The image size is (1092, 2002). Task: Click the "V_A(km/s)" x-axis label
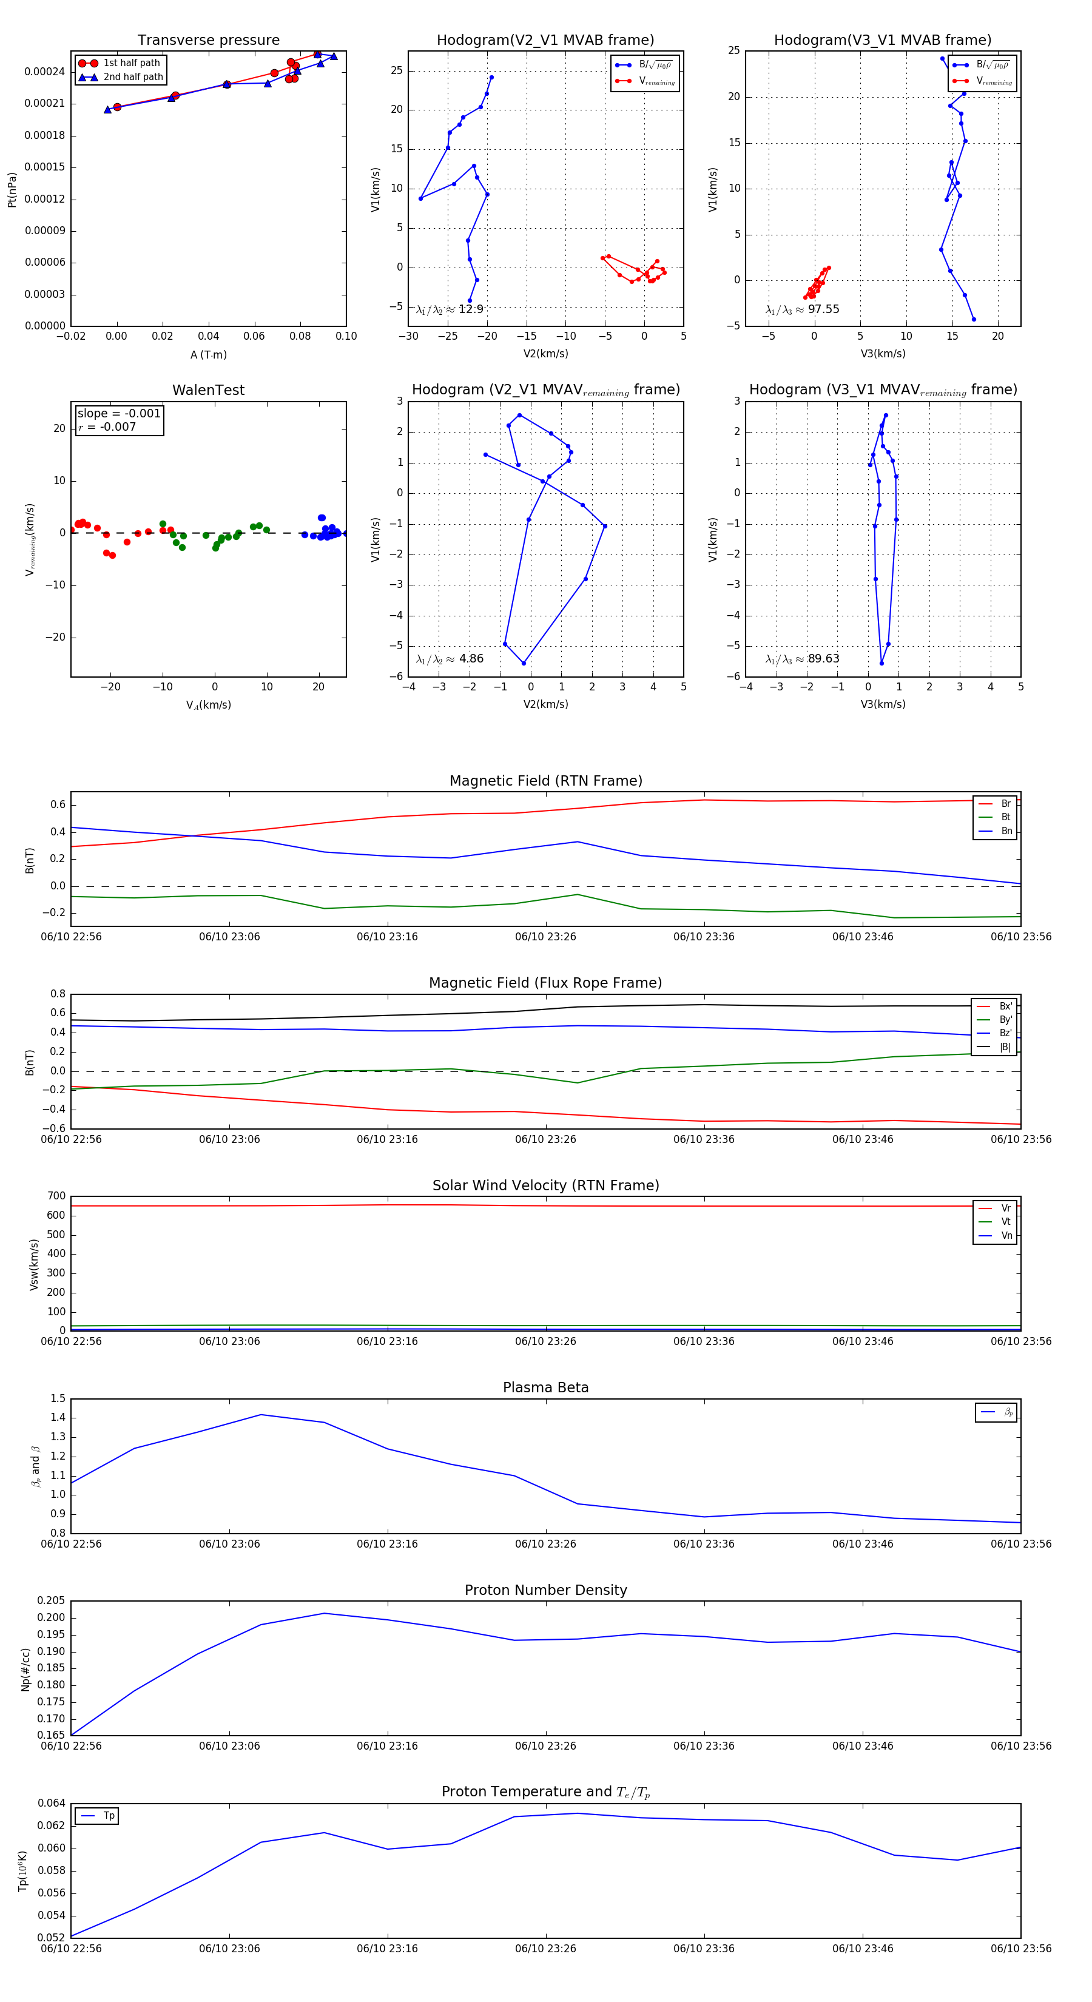point(208,705)
